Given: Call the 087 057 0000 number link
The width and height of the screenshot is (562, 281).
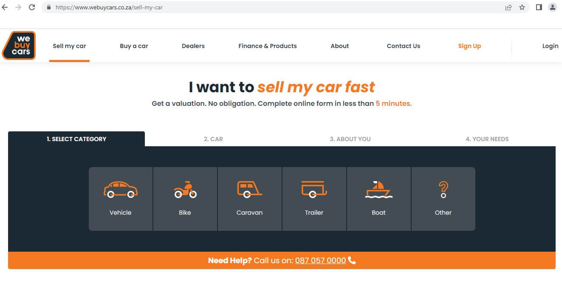Looking at the screenshot, I should click(x=320, y=260).
